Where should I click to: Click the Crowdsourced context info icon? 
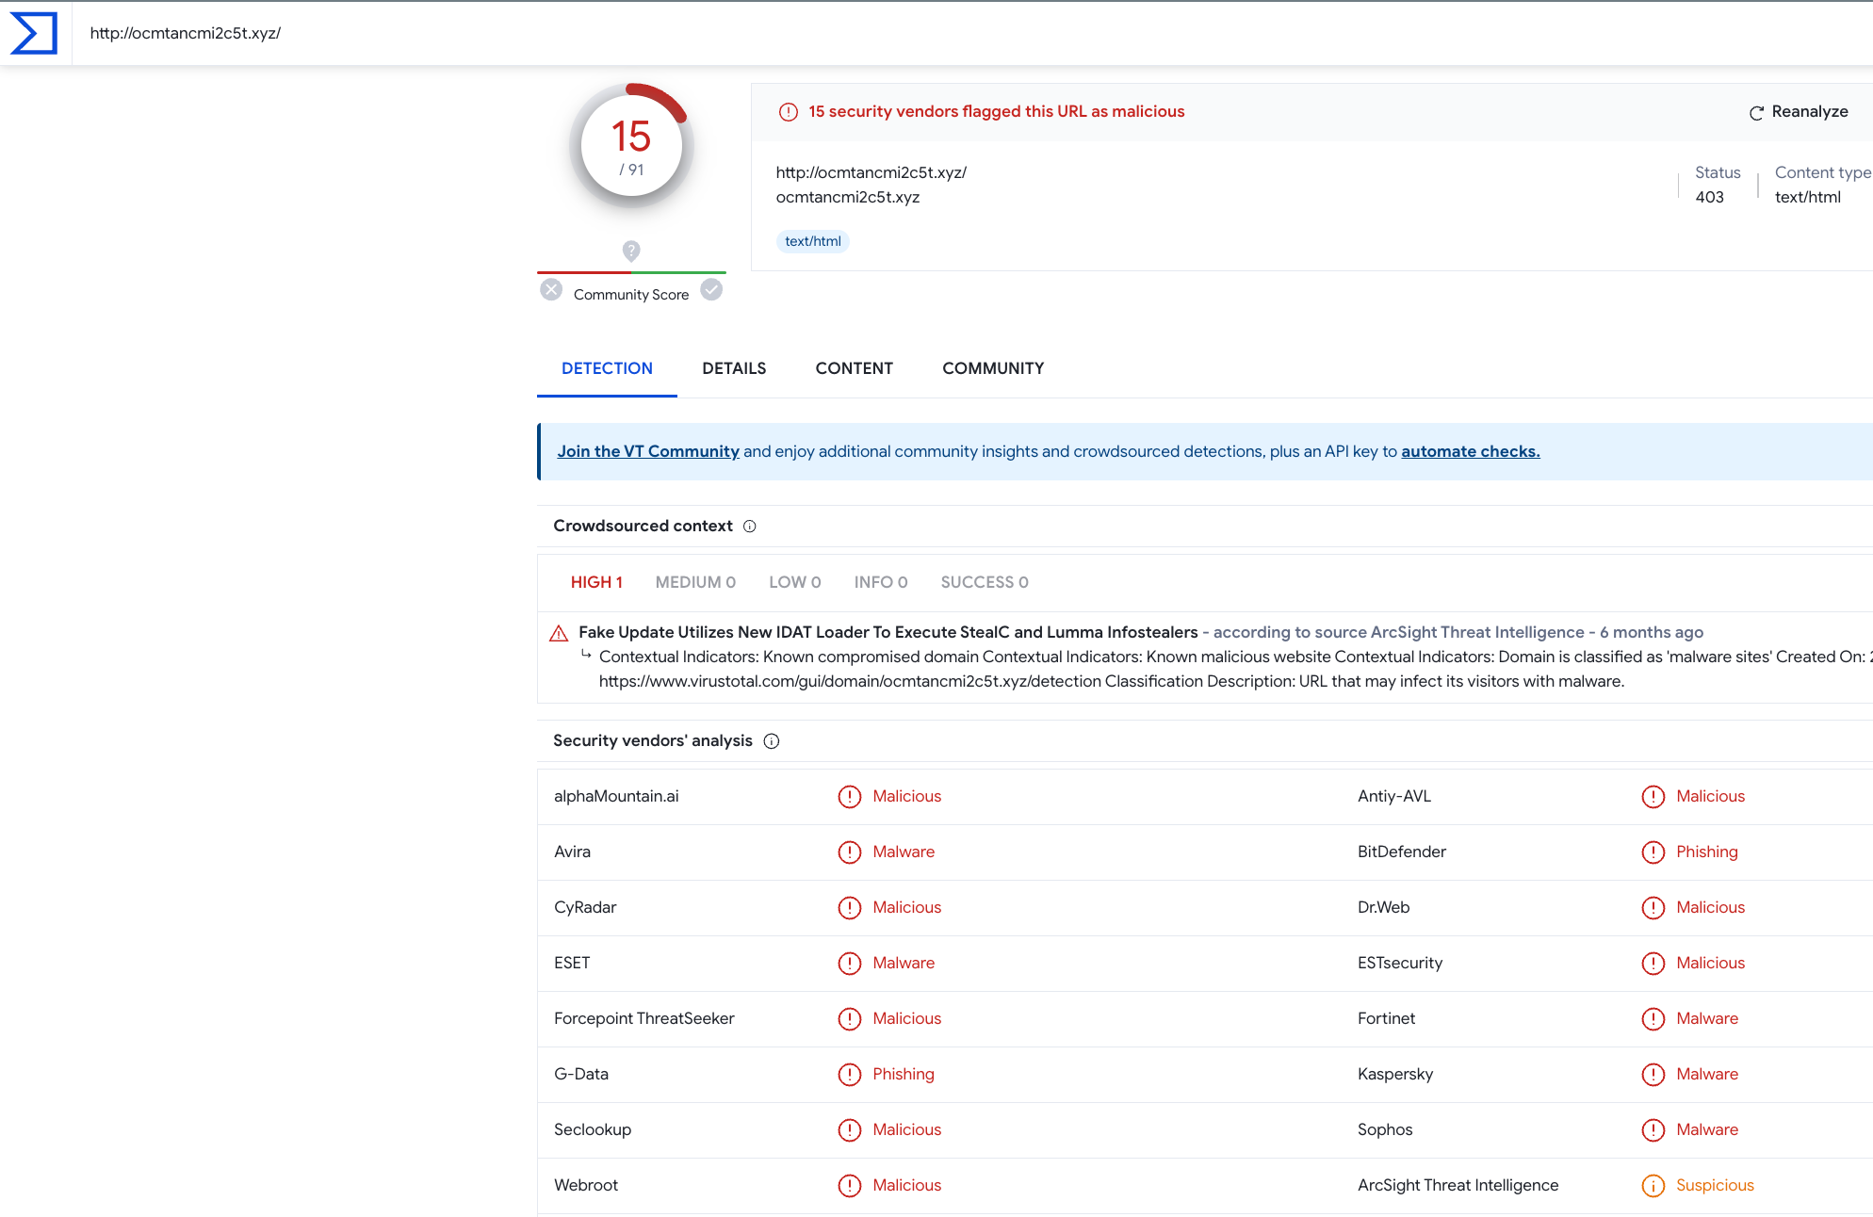(x=750, y=527)
